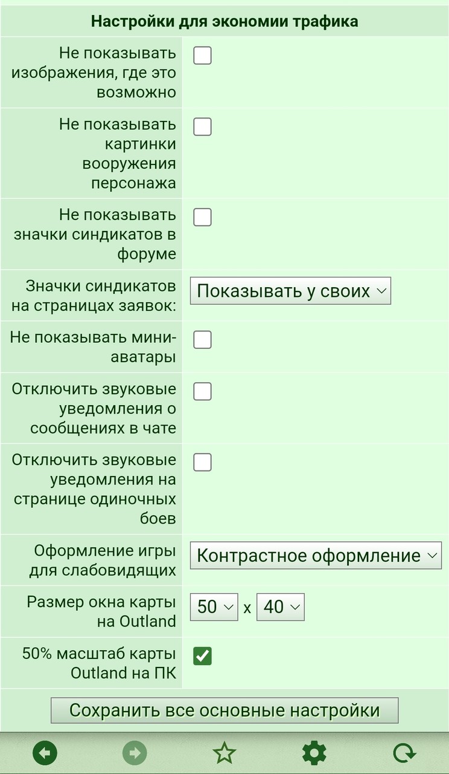Tap the star bookmark icon
The image size is (449, 774).
point(224,753)
